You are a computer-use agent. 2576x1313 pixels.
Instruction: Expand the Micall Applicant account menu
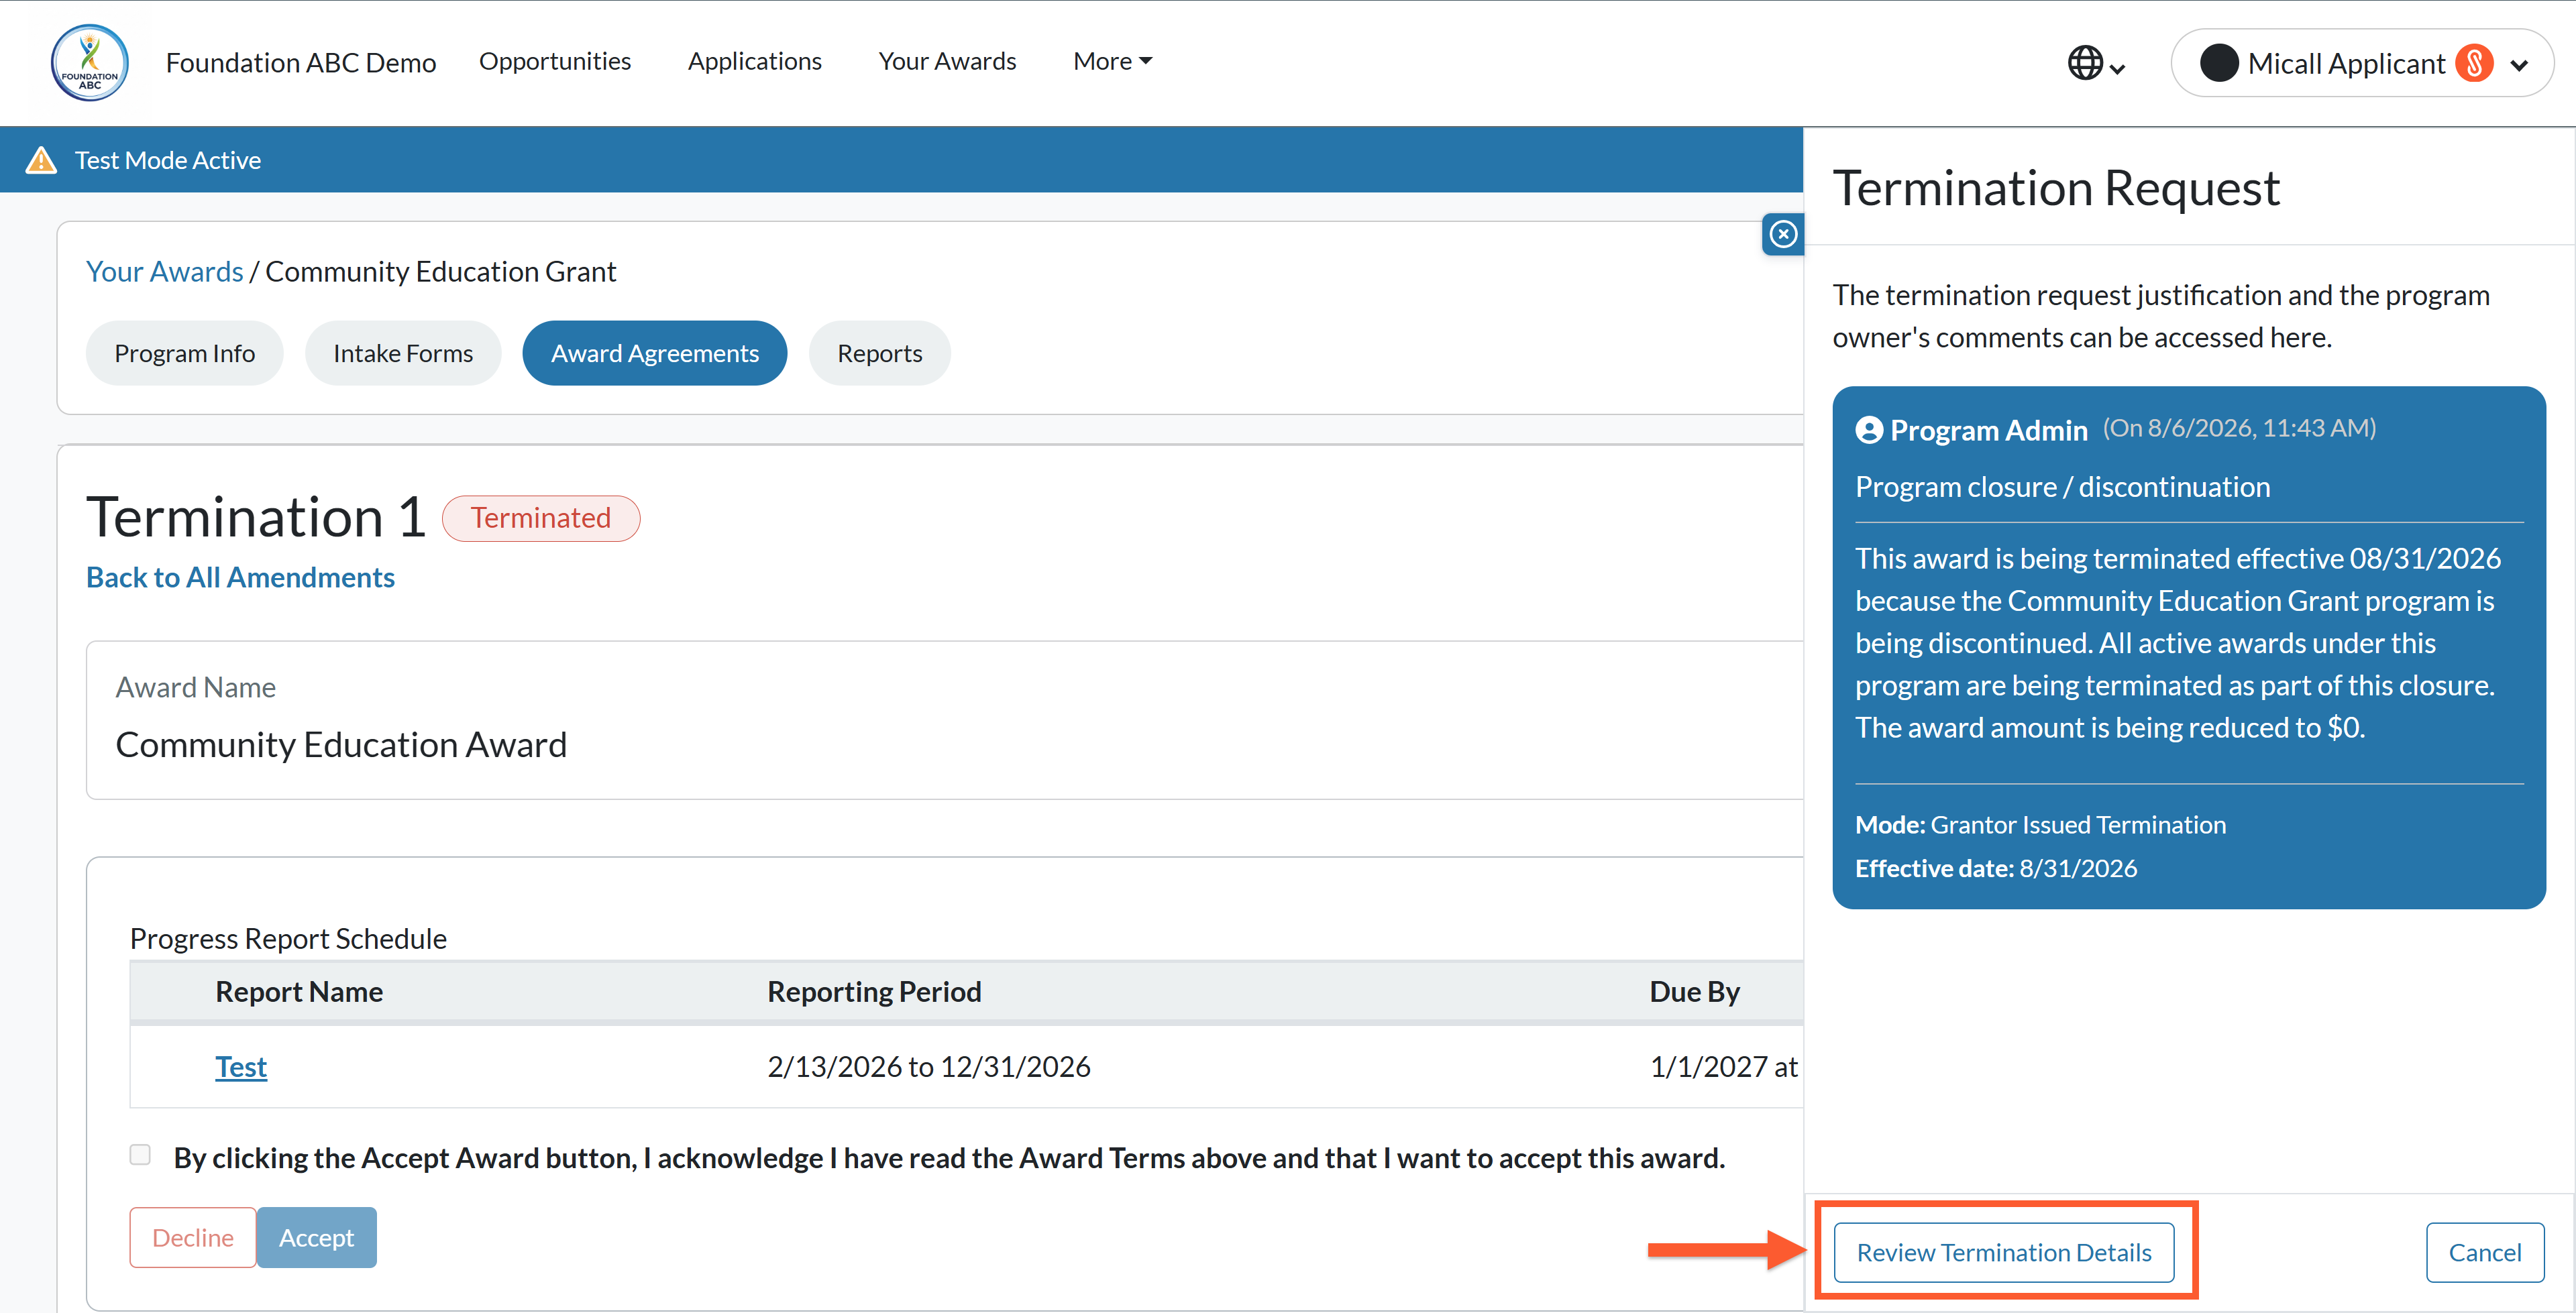[2519, 65]
